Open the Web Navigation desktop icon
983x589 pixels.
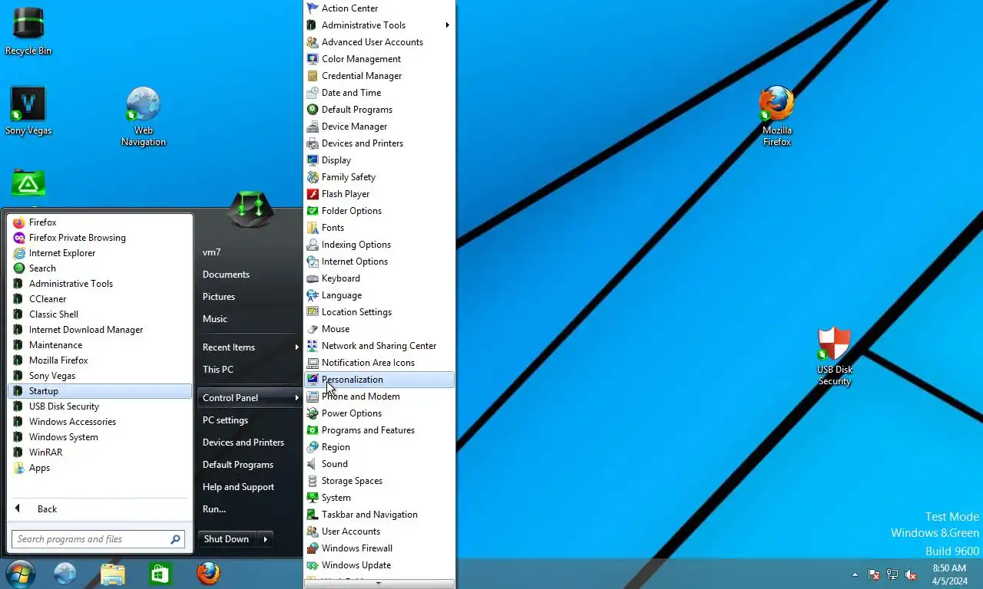(143, 117)
